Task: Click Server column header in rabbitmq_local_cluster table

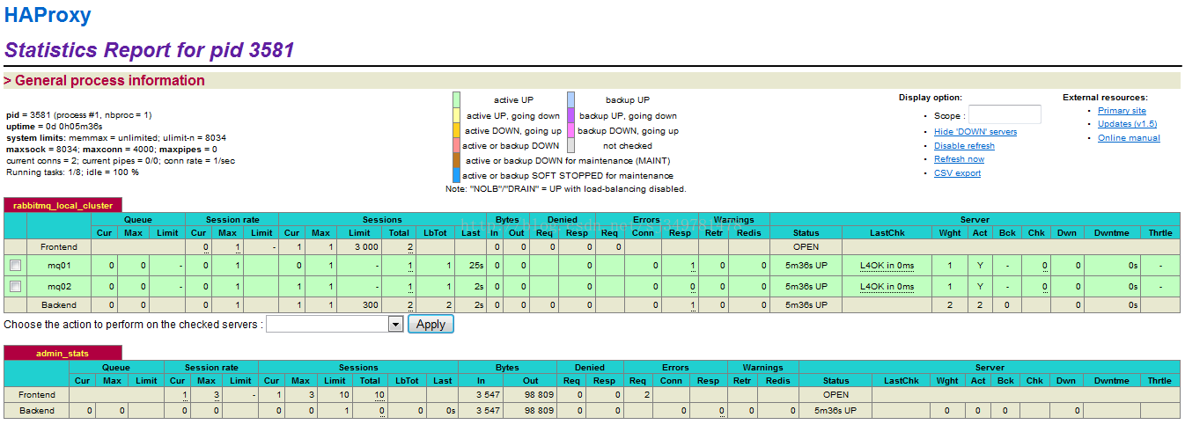Action: click(975, 219)
